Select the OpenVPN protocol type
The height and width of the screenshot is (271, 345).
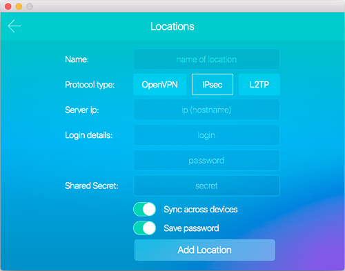[x=160, y=85]
